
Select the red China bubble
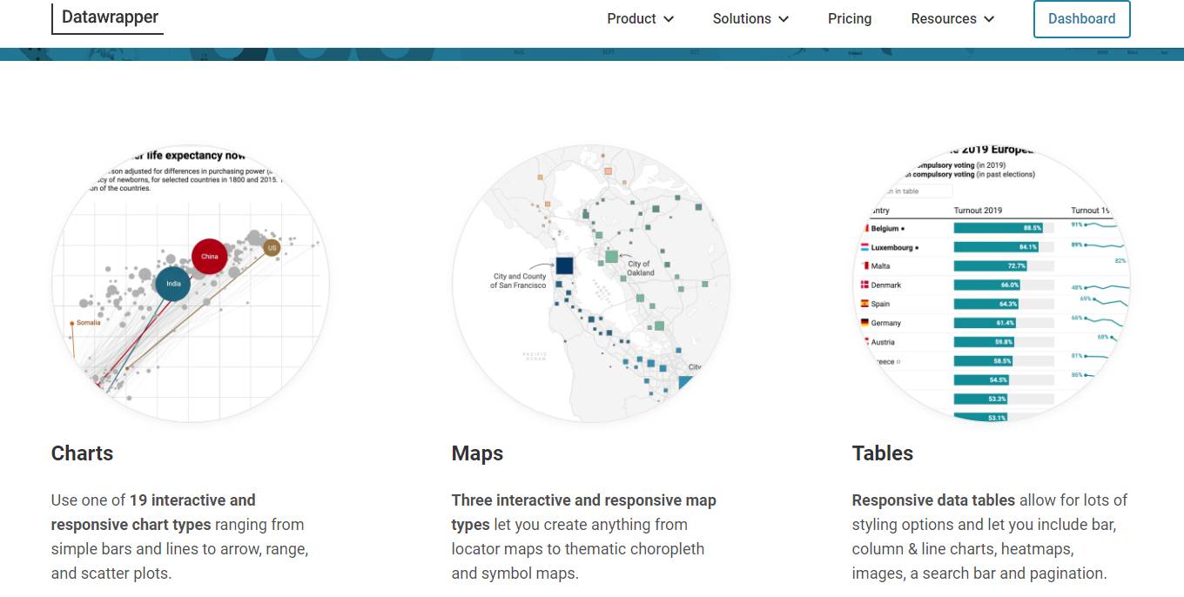pyautogui.click(x=209, y=257)
